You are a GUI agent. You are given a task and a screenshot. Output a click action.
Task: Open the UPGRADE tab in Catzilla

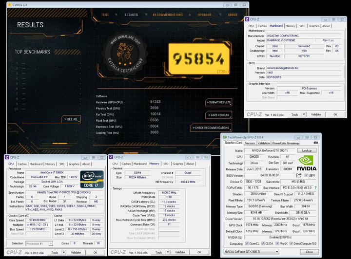point(204,15)
